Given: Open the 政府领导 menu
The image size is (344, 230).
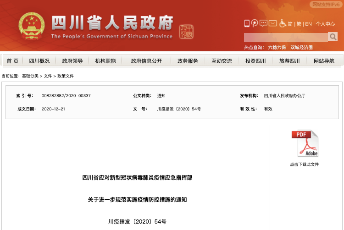Looking at the screenshot, I should (x=72, y=61).
